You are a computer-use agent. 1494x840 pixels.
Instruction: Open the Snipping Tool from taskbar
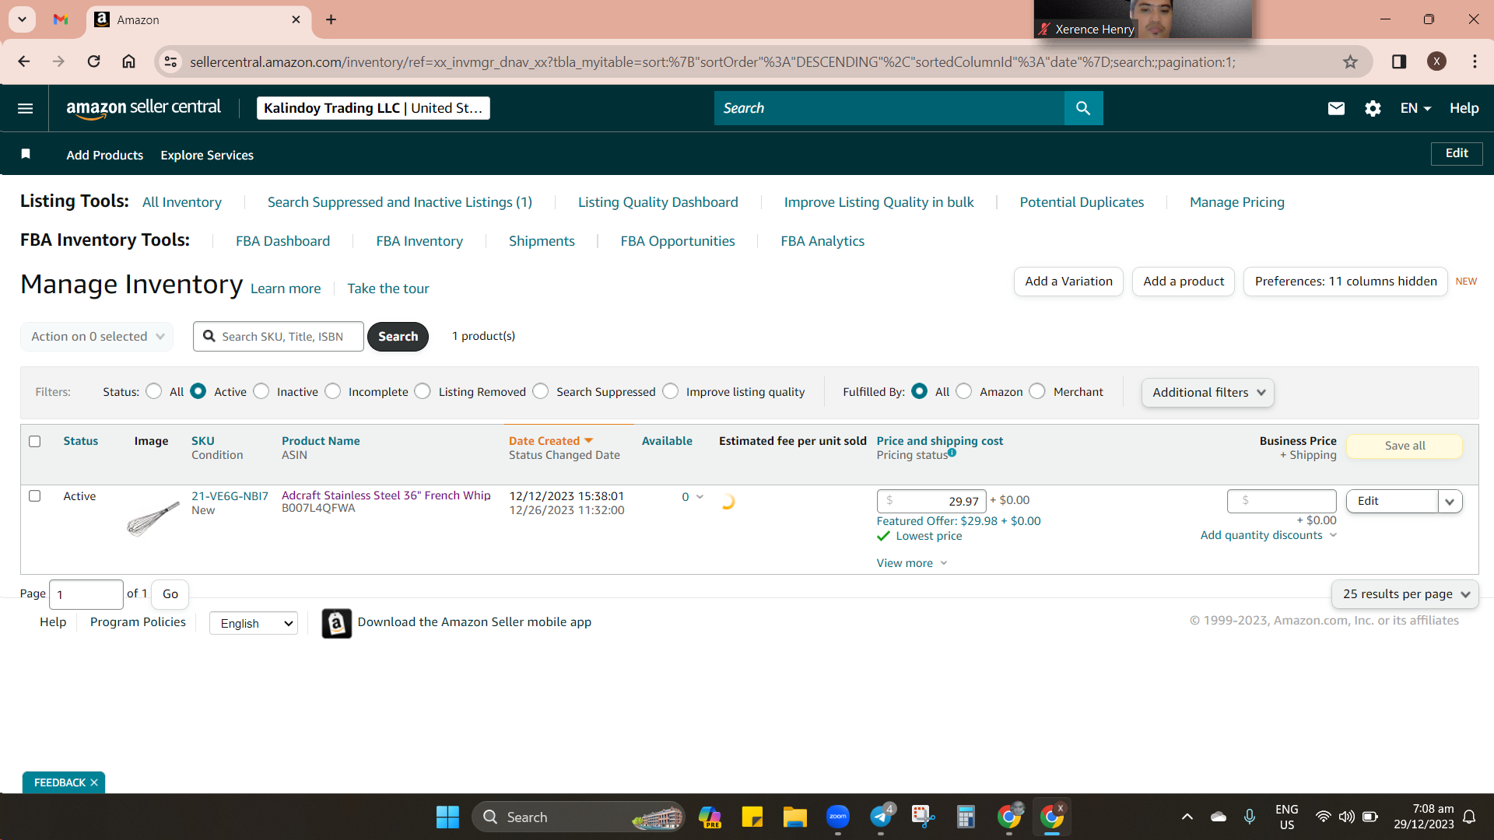pos(923,817)
